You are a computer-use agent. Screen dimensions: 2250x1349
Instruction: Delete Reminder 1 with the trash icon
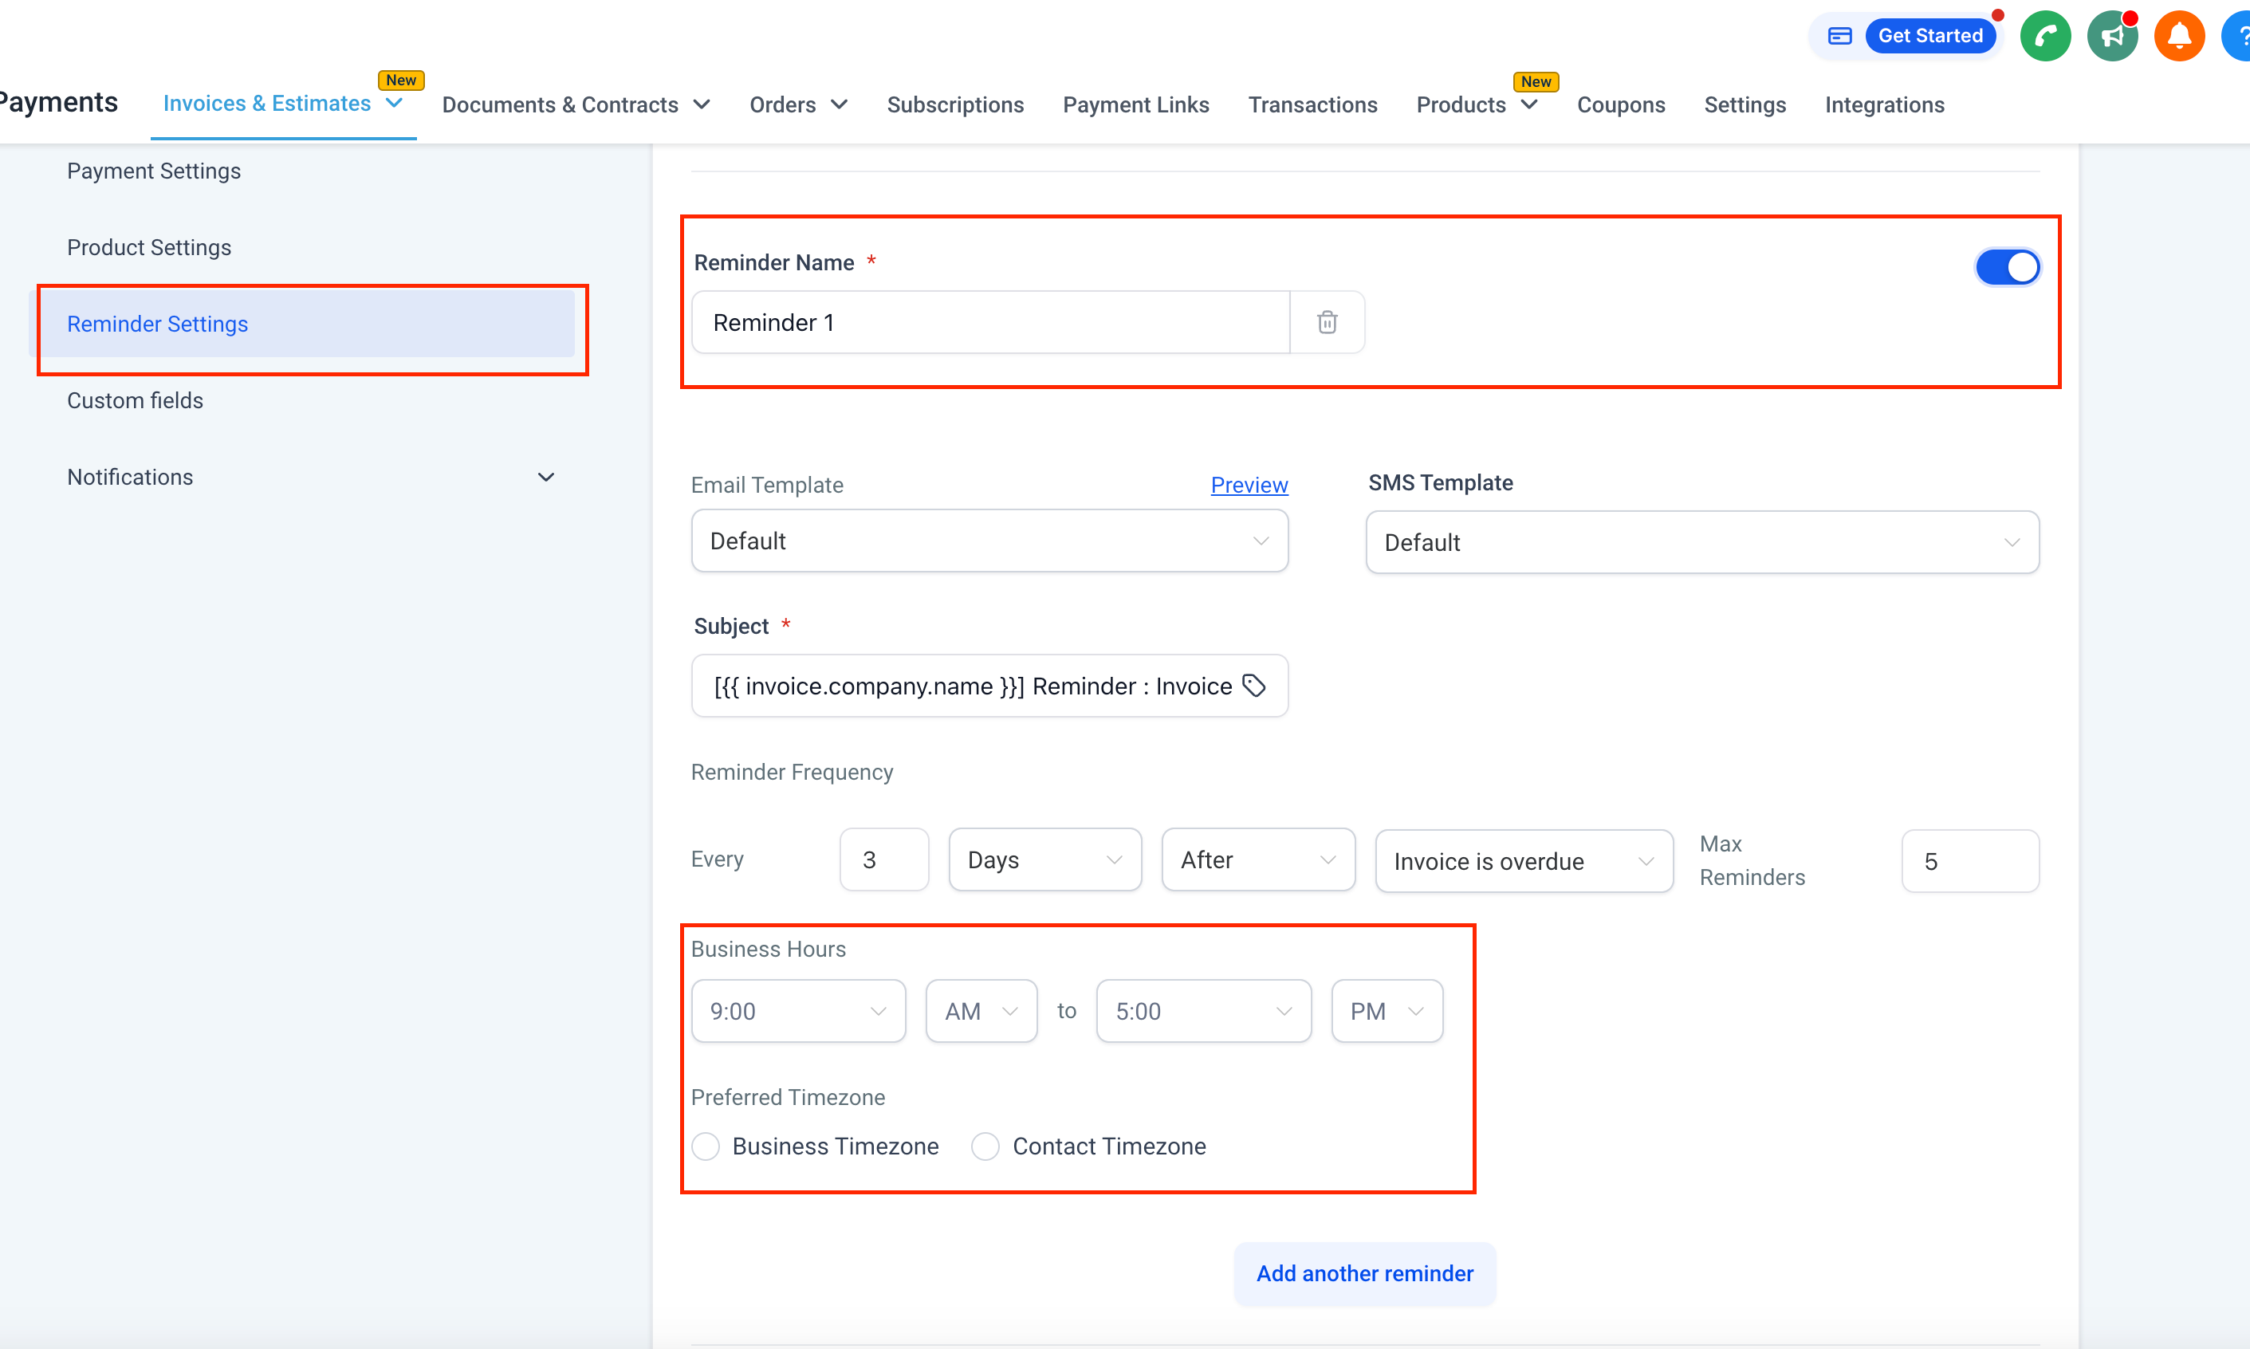(1327, 322)
